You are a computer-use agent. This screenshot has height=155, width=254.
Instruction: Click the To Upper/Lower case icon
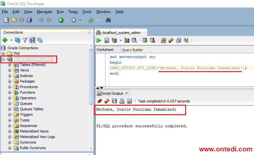coord(186,40)
